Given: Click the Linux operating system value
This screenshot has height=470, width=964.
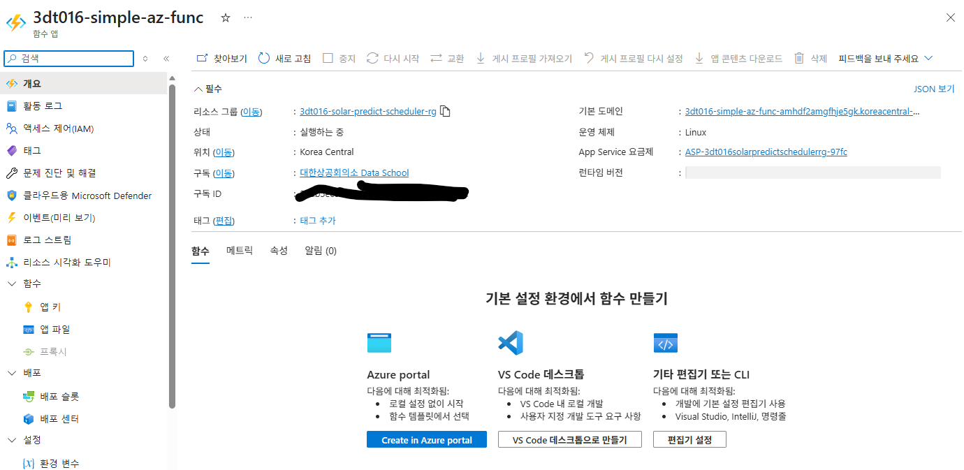Looking at the screenshot, I should (x=696, y=132).
